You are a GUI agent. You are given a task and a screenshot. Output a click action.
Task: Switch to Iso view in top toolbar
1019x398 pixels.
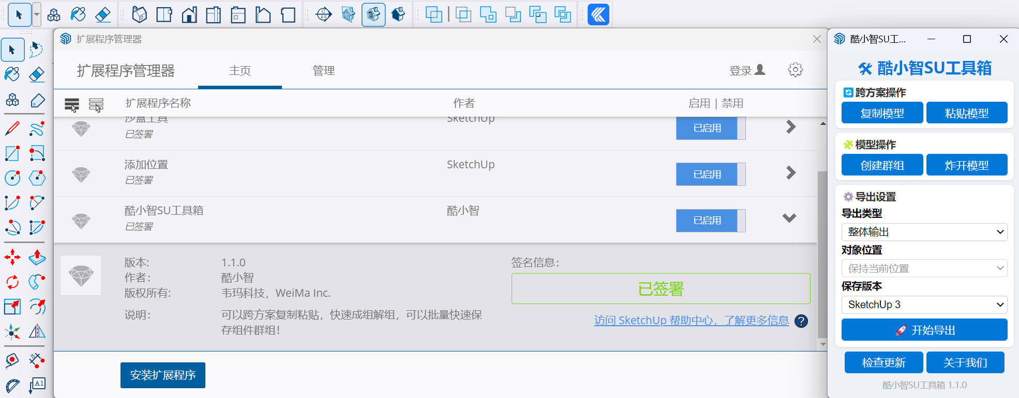click(139, 14)
